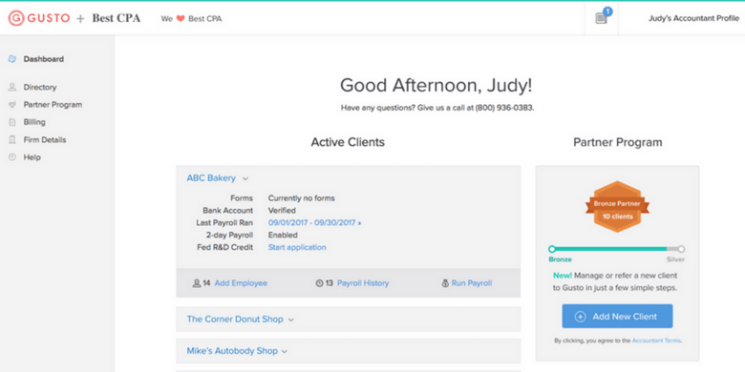
Task: Click the 'Partner Program' panel heading
Action: 618,142
